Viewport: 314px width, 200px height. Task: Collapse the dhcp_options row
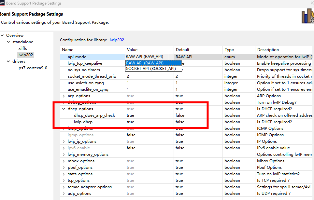pos(64,109)
